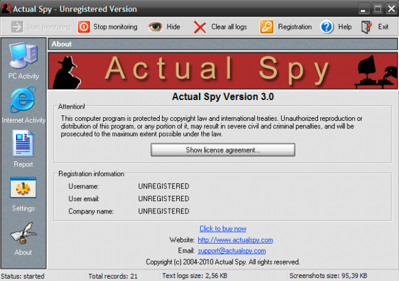
Task: Click the Exit toolbar label
Action: (383, 27)
